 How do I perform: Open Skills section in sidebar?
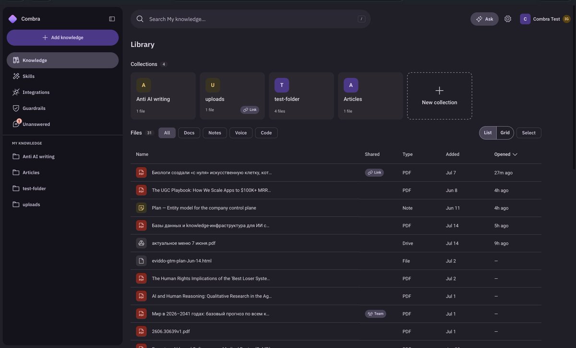point(62,76)
